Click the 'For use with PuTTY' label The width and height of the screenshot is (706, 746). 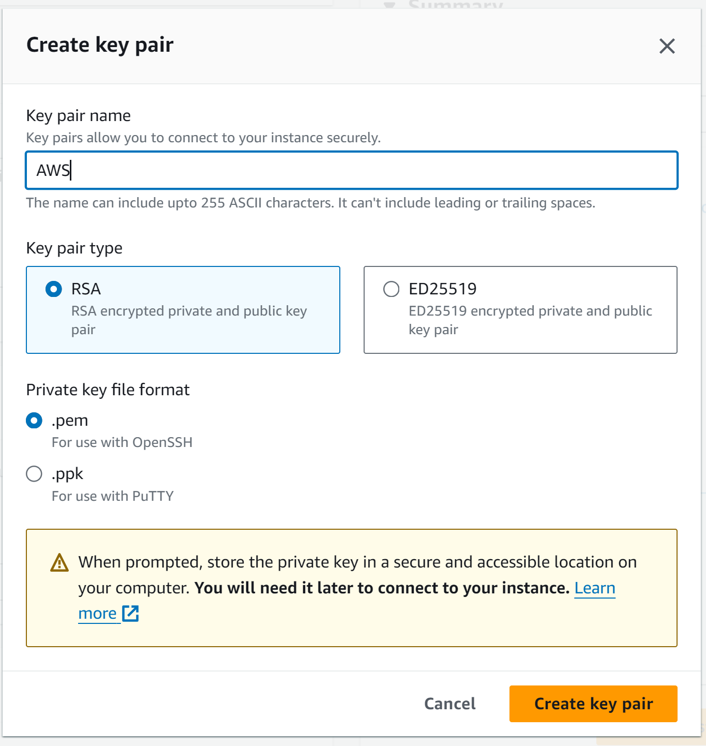tap(112, 496)
